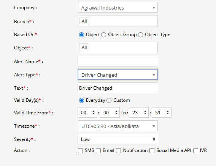Select the Object Group radio button

[x=103, y=35]
